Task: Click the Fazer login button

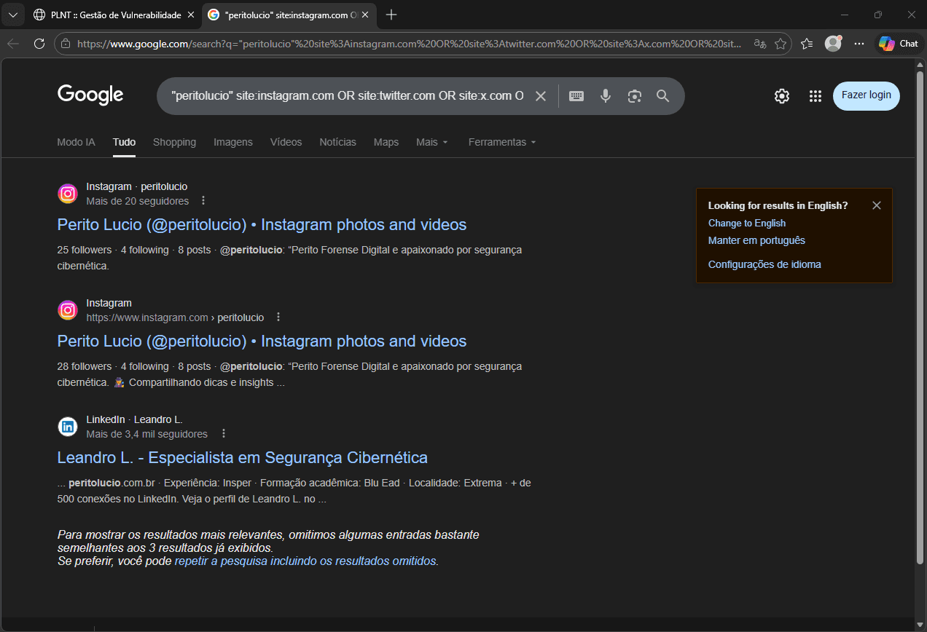Action: click(x=866, y=95)
